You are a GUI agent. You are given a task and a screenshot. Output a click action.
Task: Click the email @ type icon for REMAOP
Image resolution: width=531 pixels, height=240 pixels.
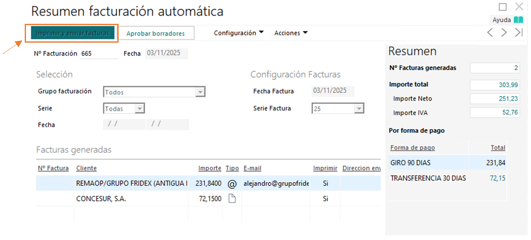[x=232, y=184]
